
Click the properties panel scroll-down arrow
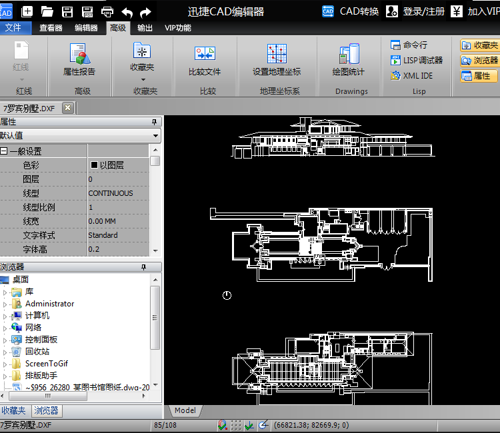tap(155, 250)
